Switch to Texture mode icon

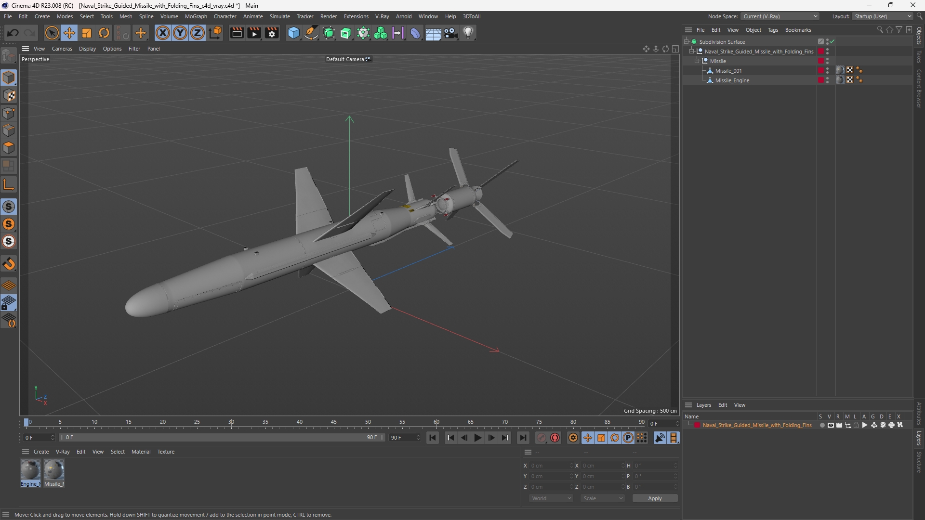click(x=9, y=95)
